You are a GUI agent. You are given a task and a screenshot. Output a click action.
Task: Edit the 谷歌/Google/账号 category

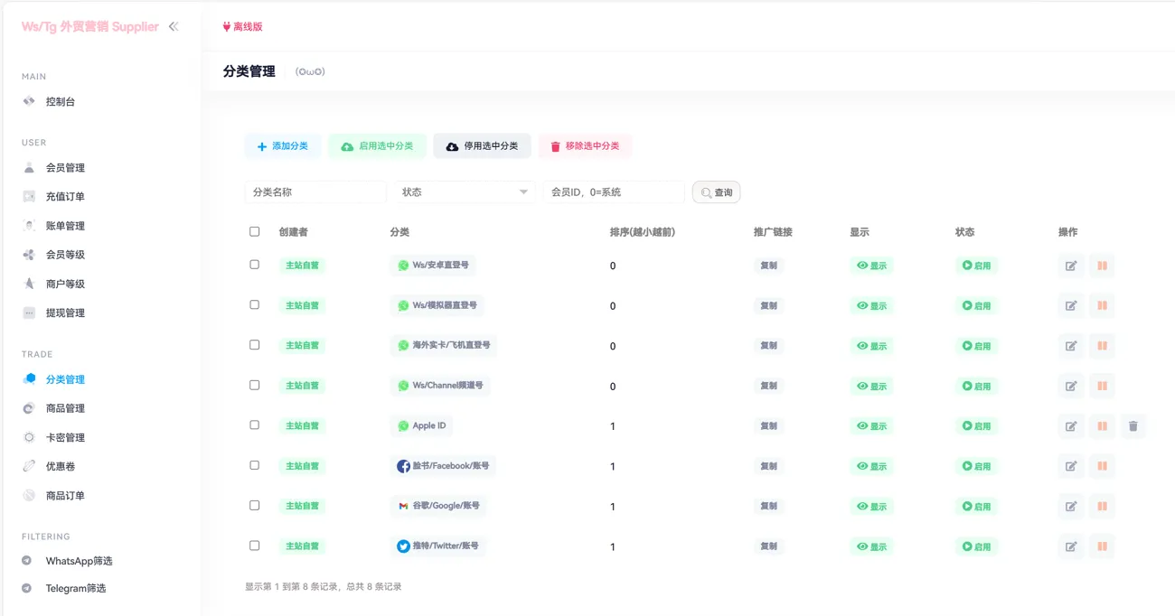pos(1071,506)
